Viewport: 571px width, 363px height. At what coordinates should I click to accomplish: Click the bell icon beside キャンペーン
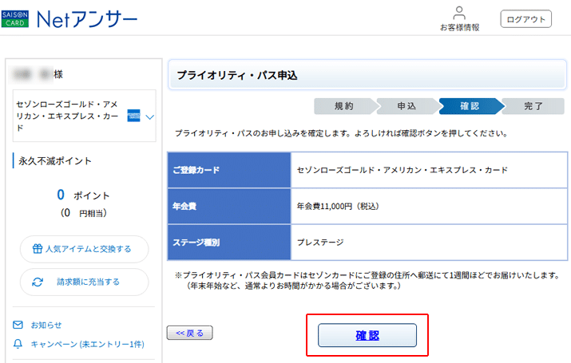[18, 344]
